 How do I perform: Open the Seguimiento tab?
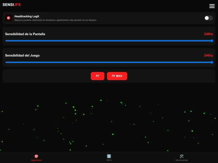[x=36, y=158]
